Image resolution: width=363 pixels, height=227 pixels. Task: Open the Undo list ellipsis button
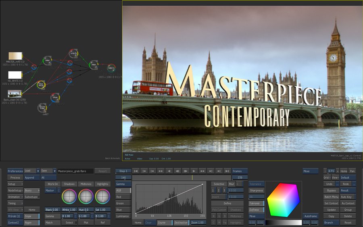coord(337,184)
